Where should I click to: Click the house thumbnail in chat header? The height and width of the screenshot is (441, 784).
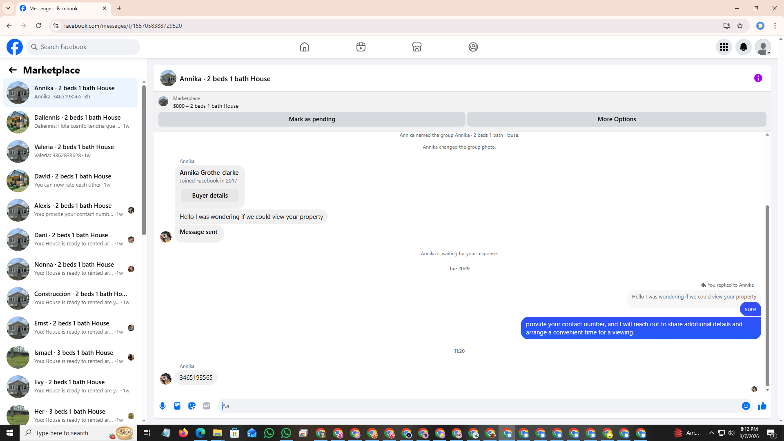tap(168, 78)
